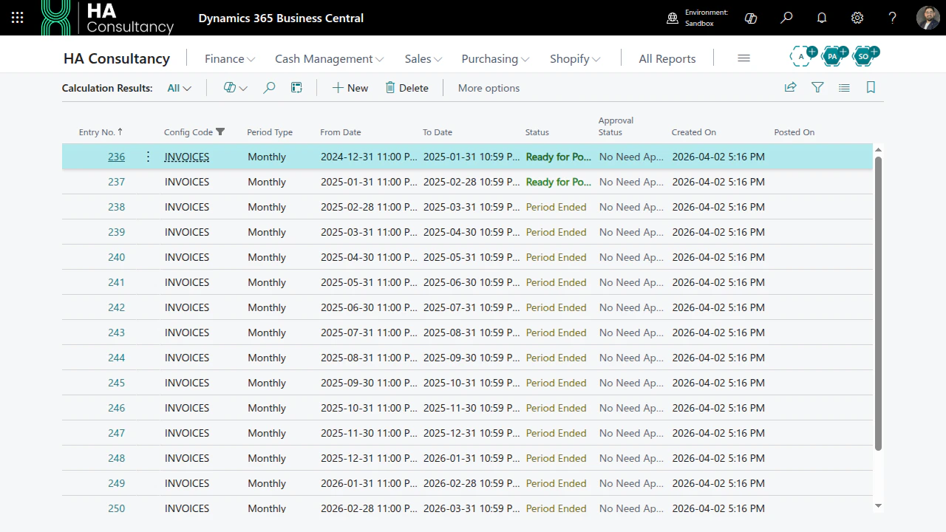Select the INVOICES cell in row 236

187,157
